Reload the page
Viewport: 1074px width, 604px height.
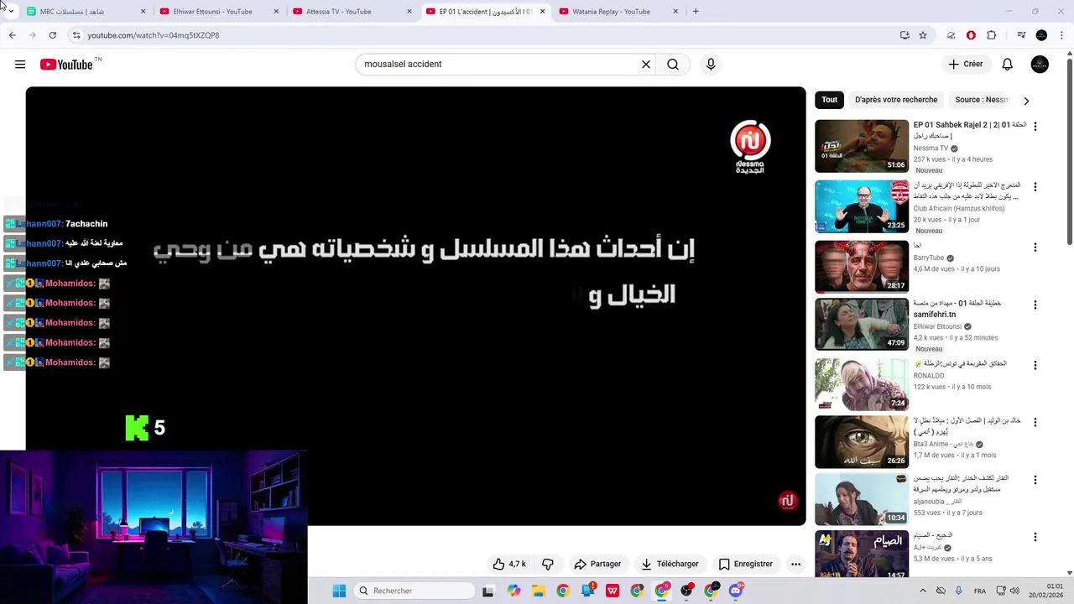52,35
